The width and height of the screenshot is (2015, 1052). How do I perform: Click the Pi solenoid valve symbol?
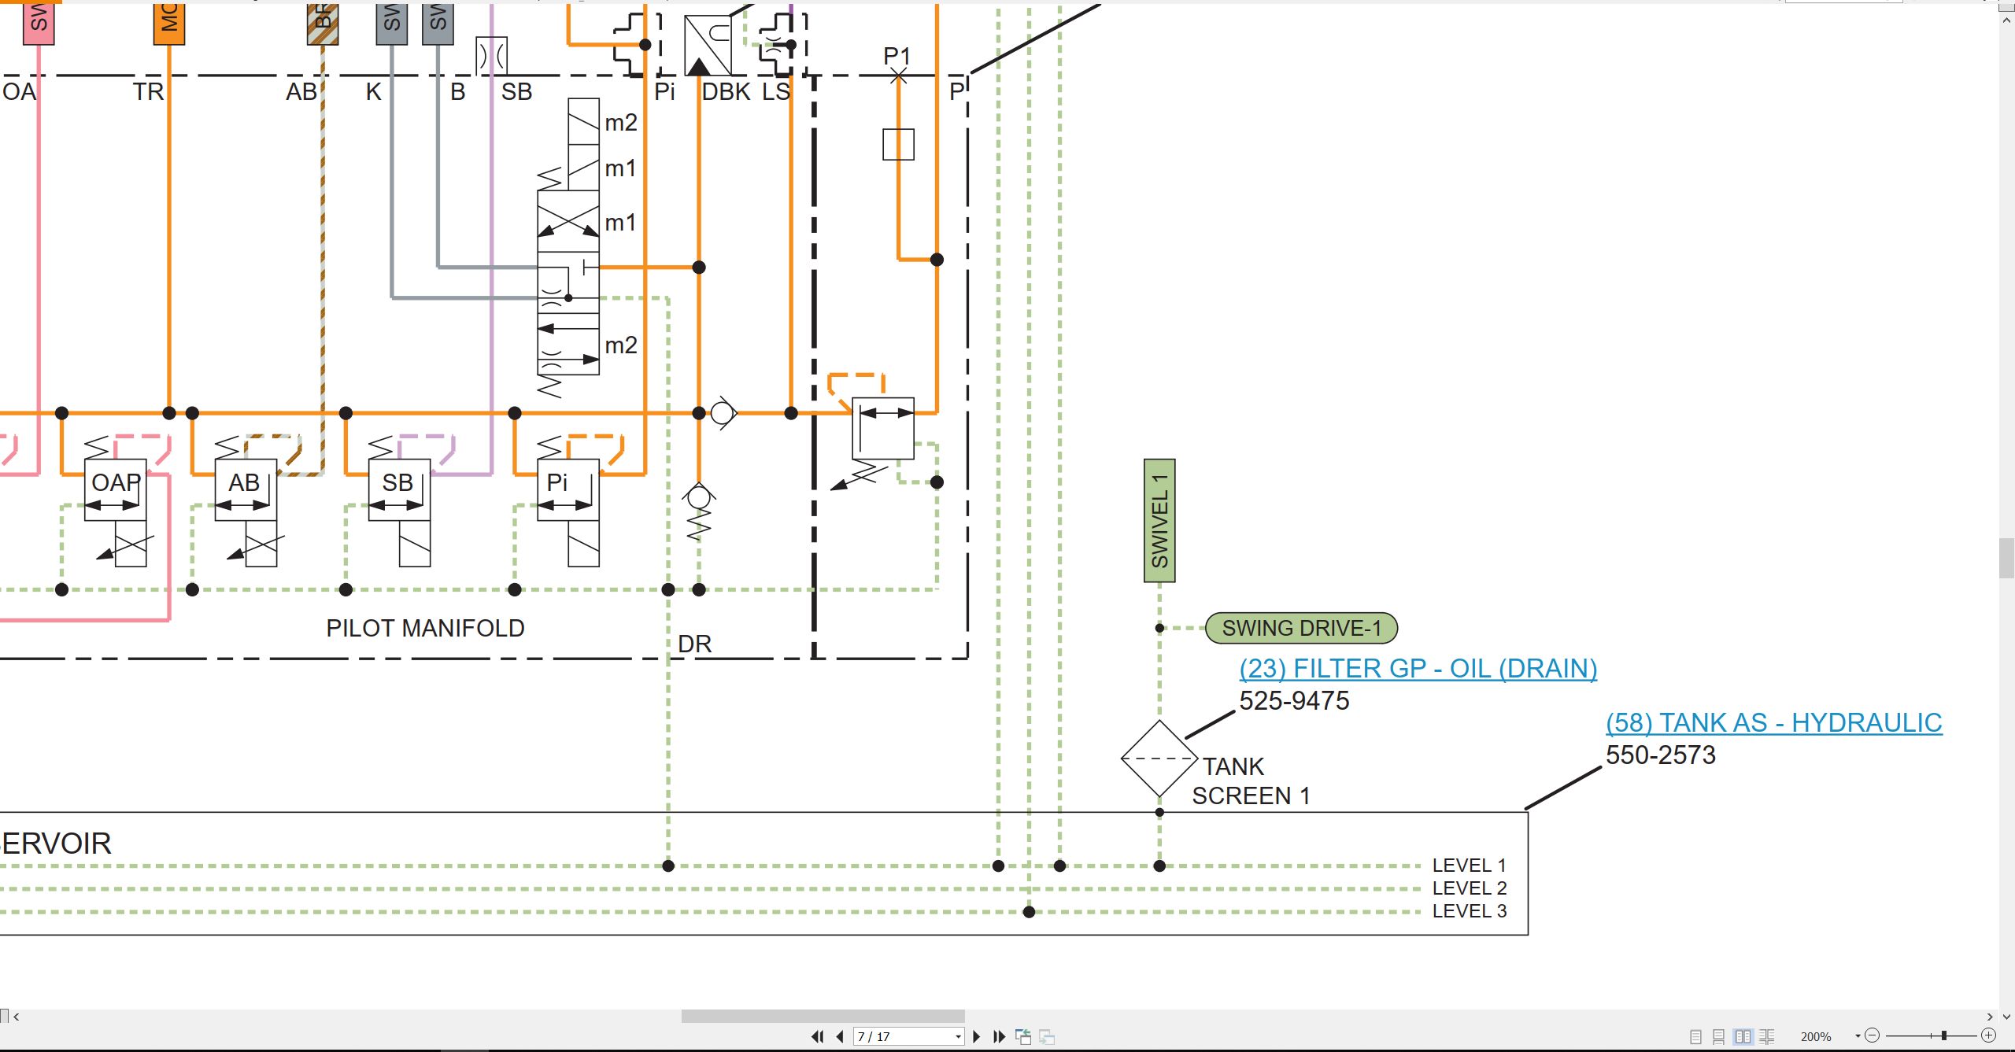tap(568, 489)
